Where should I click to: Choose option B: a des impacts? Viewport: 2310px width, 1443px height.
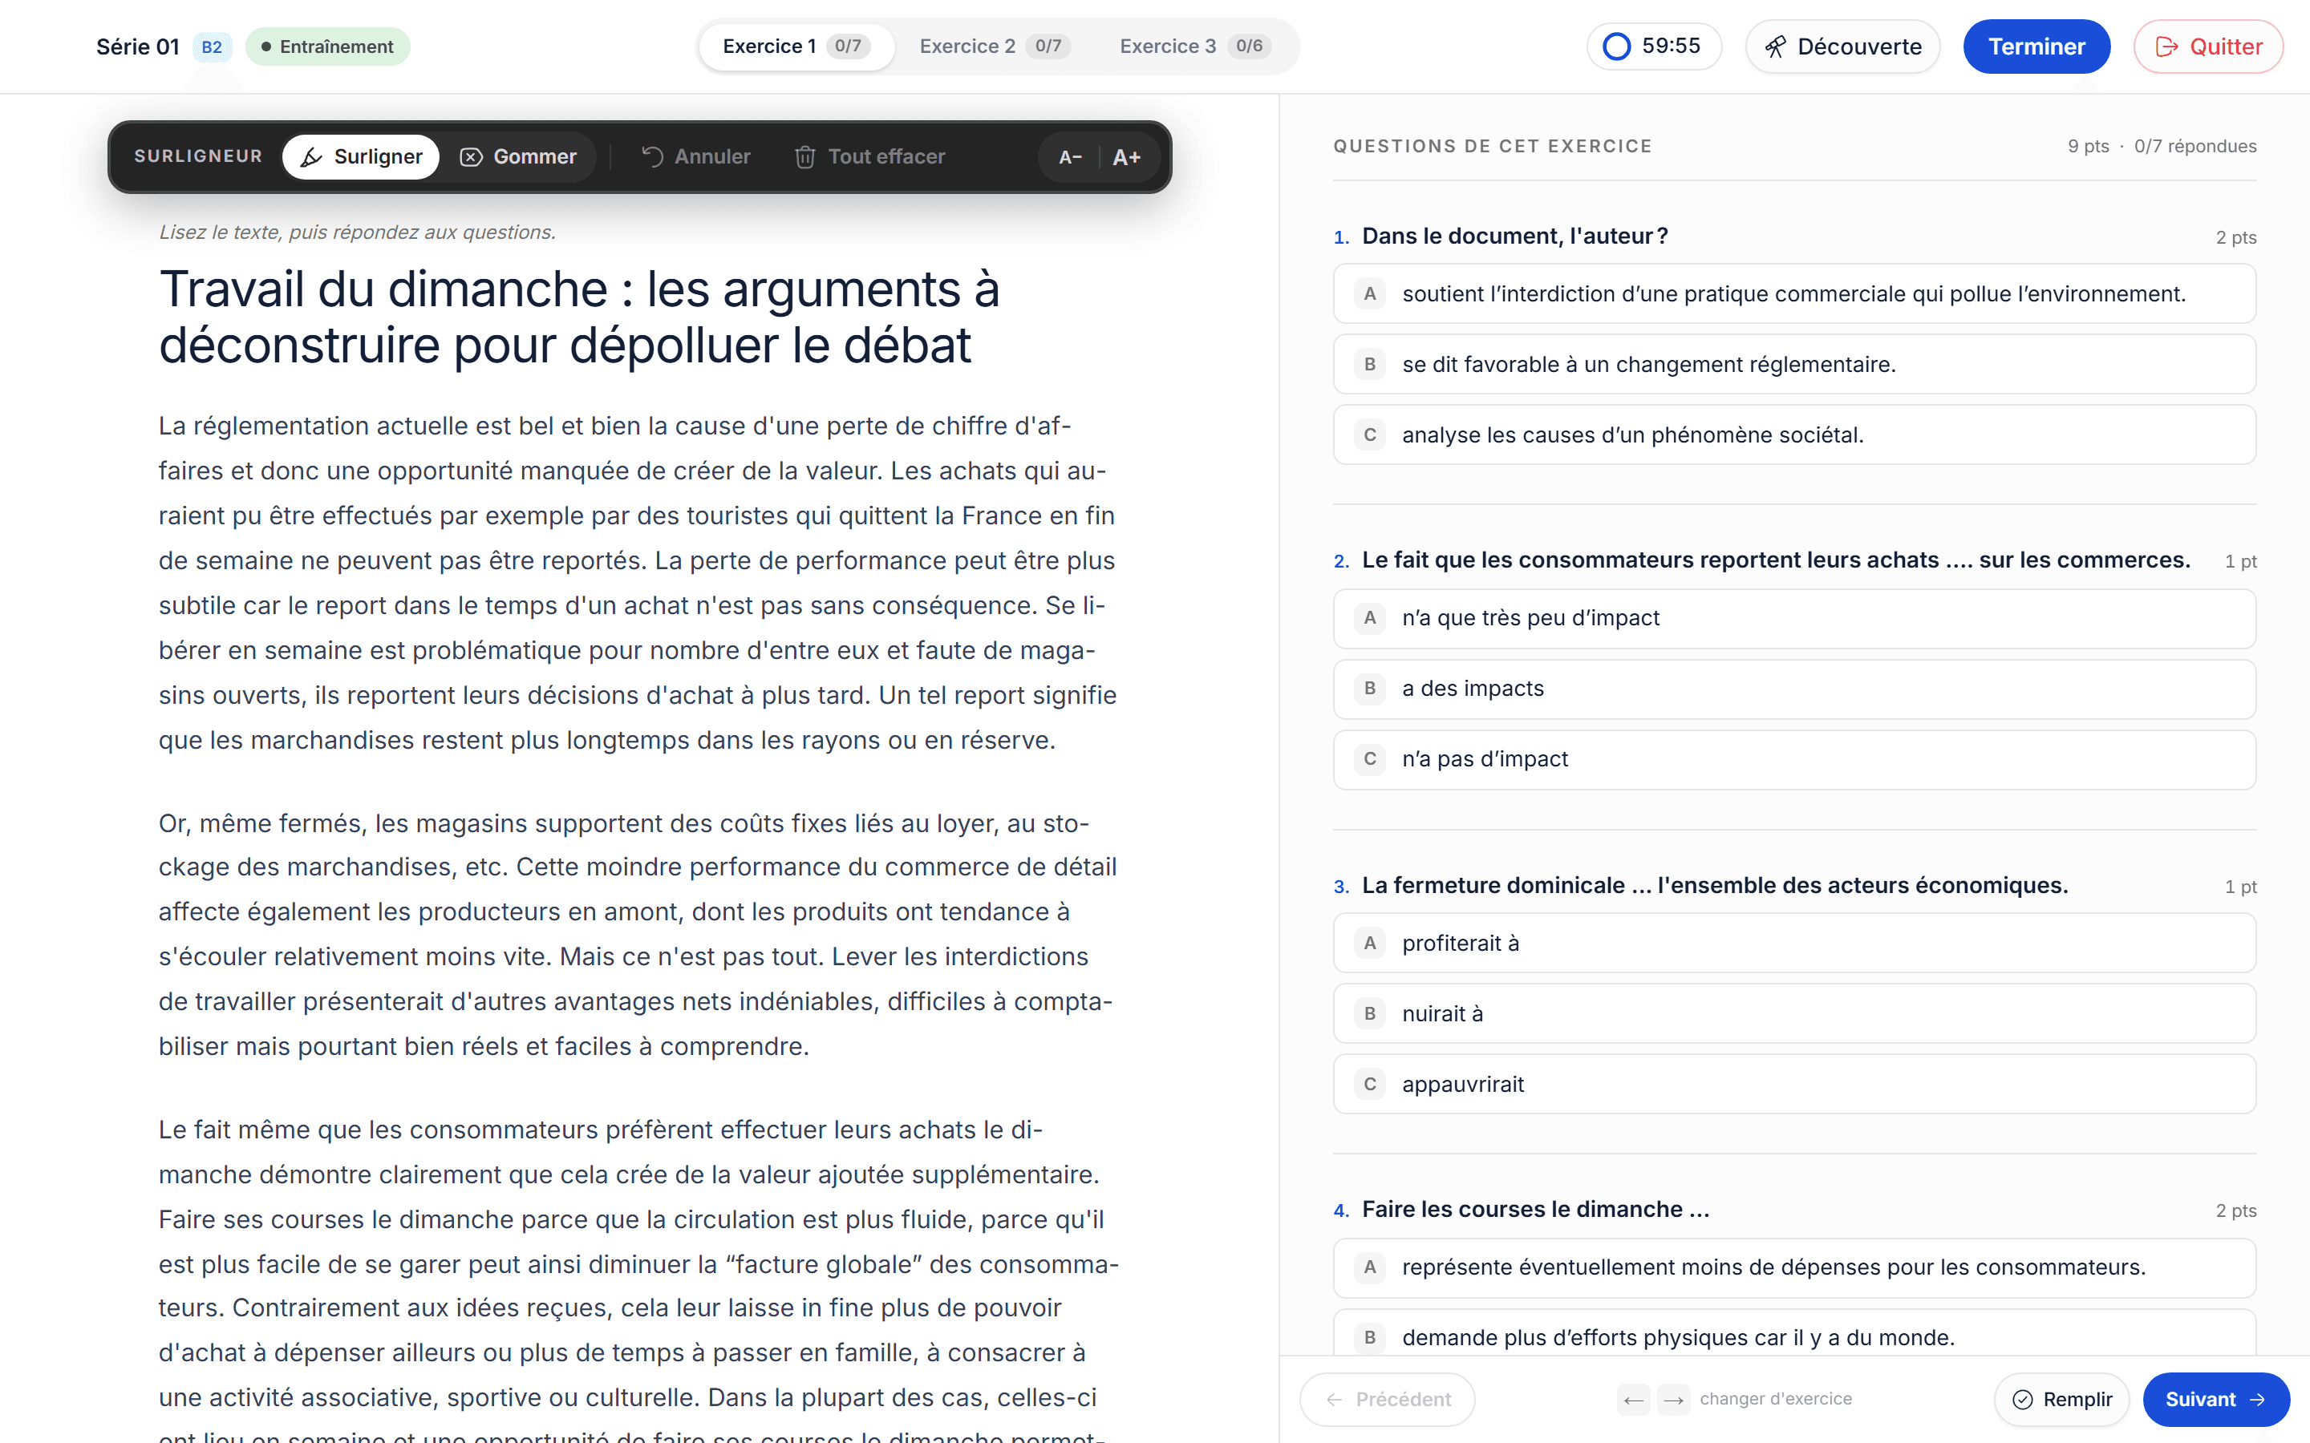(1793, 689)
